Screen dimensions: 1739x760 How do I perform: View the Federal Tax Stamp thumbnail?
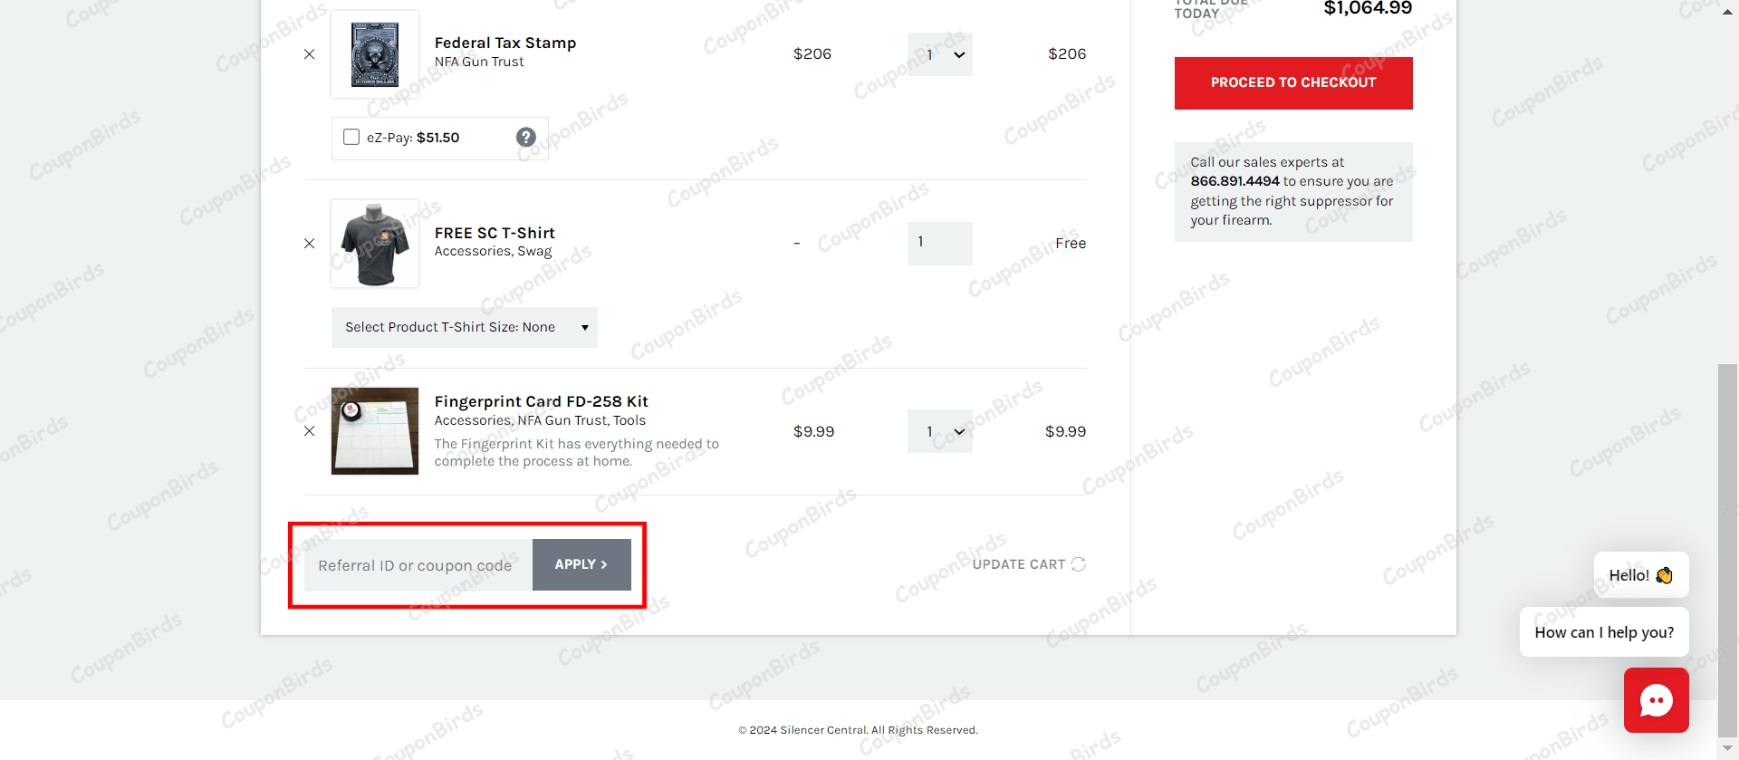(x=375, y=54)
